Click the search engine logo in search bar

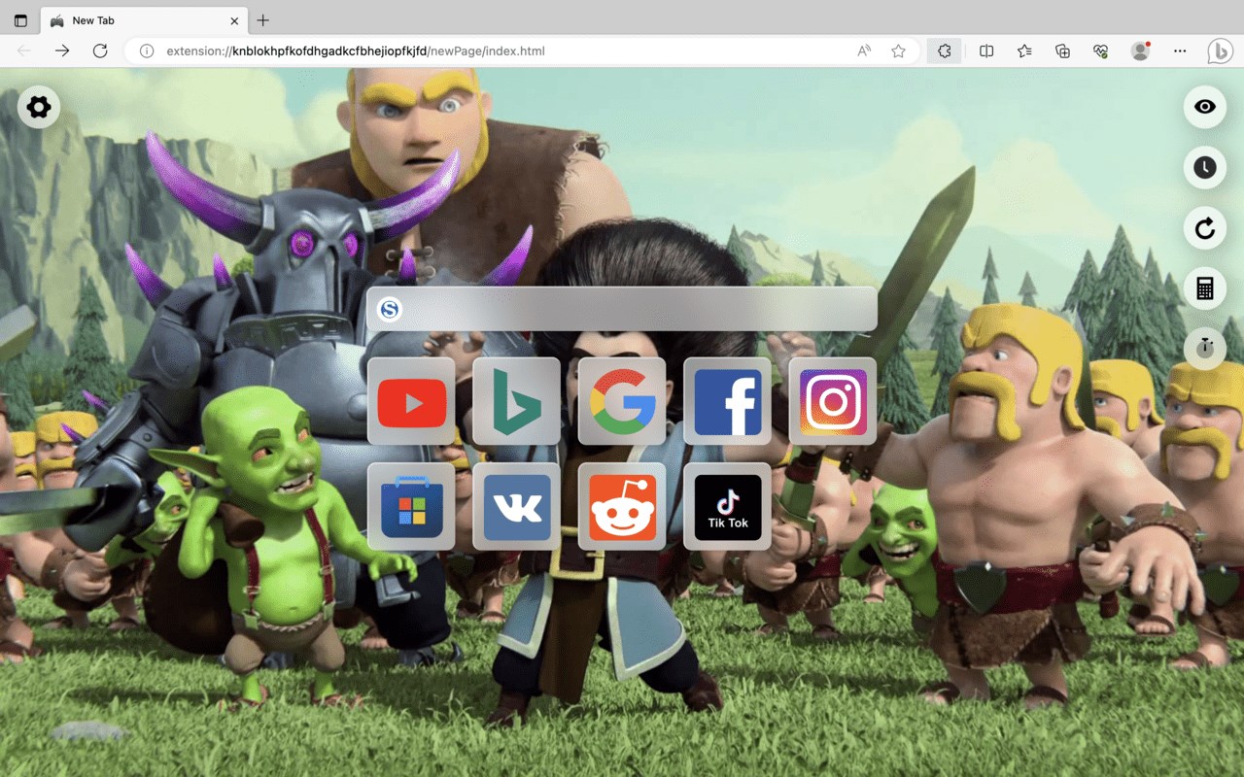tap(390, 309)
